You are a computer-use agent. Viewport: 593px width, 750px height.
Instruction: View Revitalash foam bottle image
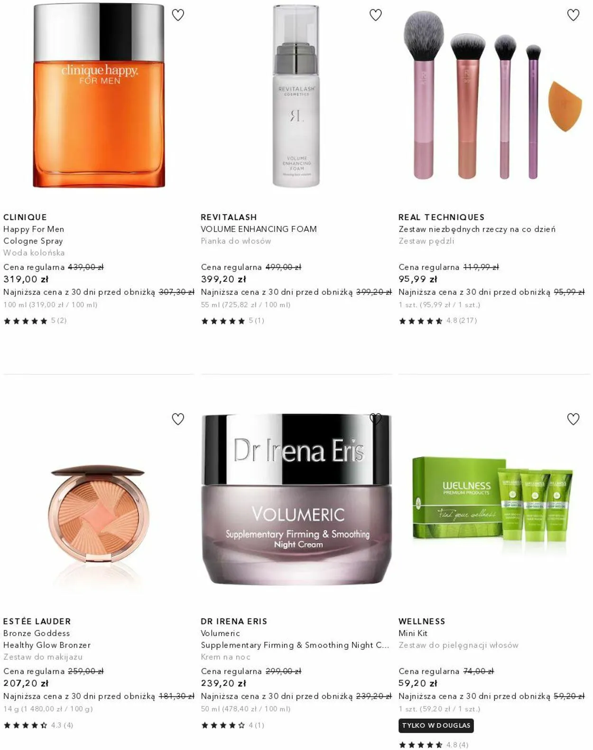[296, 96]
